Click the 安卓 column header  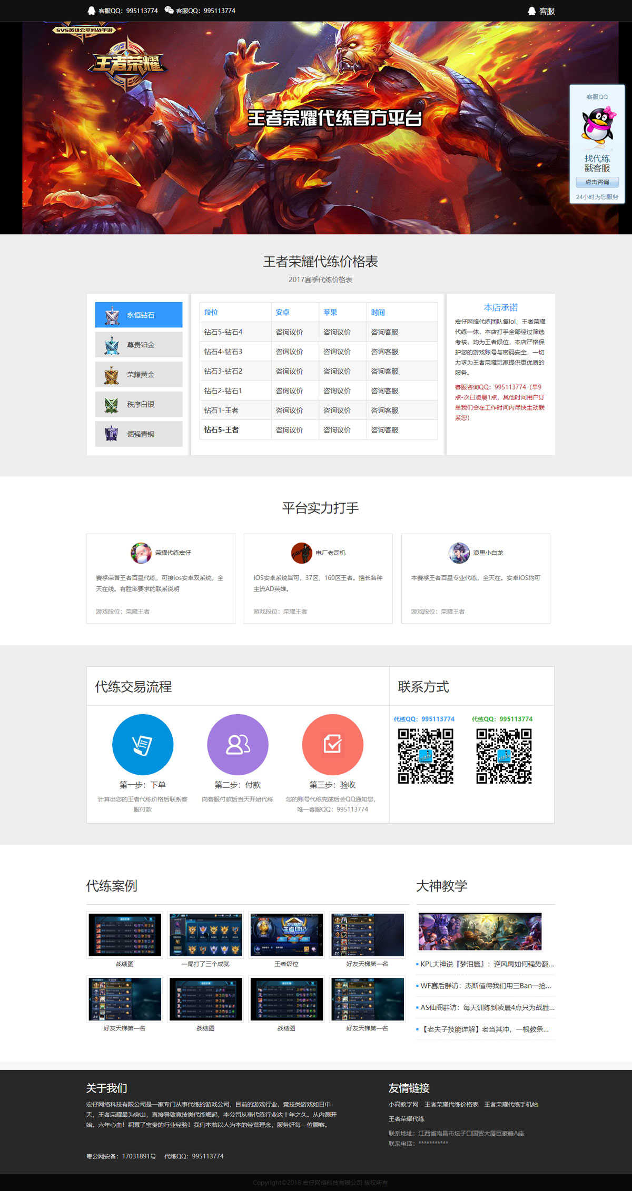(295, 312)
